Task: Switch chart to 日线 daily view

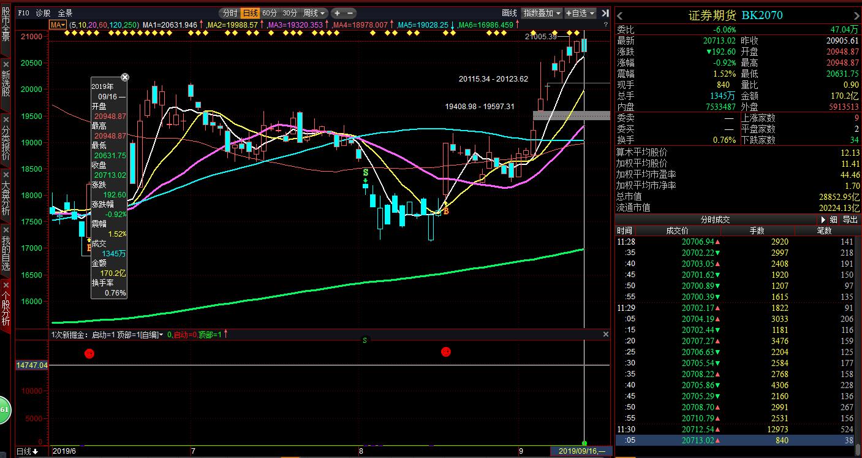Action: (250, 13)
